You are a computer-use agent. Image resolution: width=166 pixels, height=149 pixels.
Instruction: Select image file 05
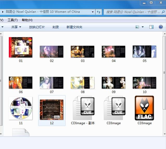(x=144, y=51)
